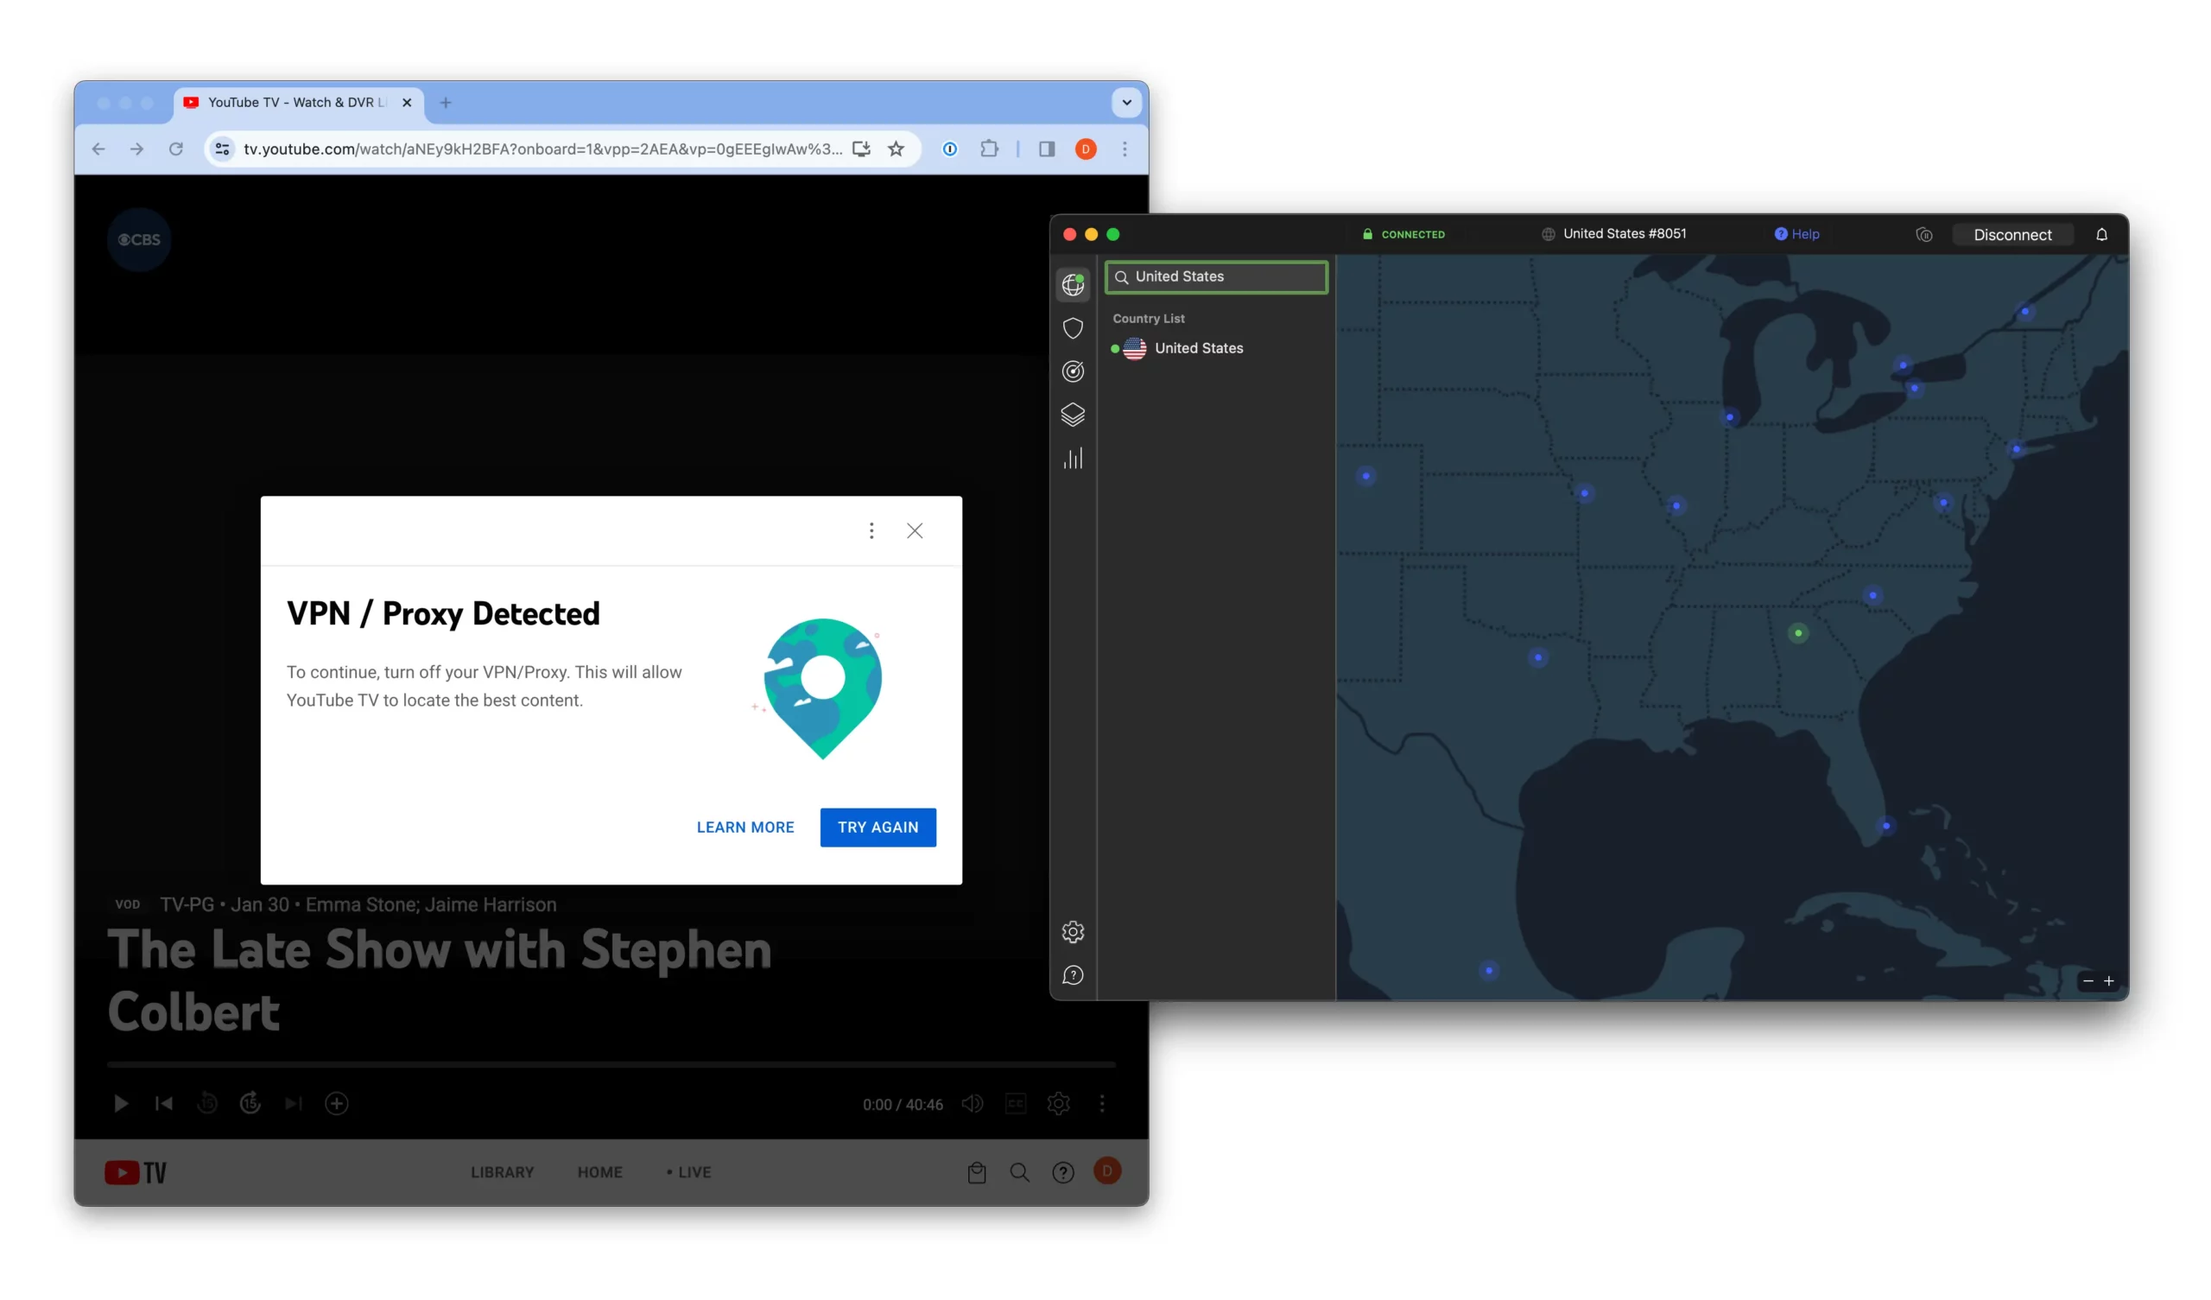Reload the YouTube TV page
The width and height of the screenshot is (2211, 1300).
click(175, 149)
